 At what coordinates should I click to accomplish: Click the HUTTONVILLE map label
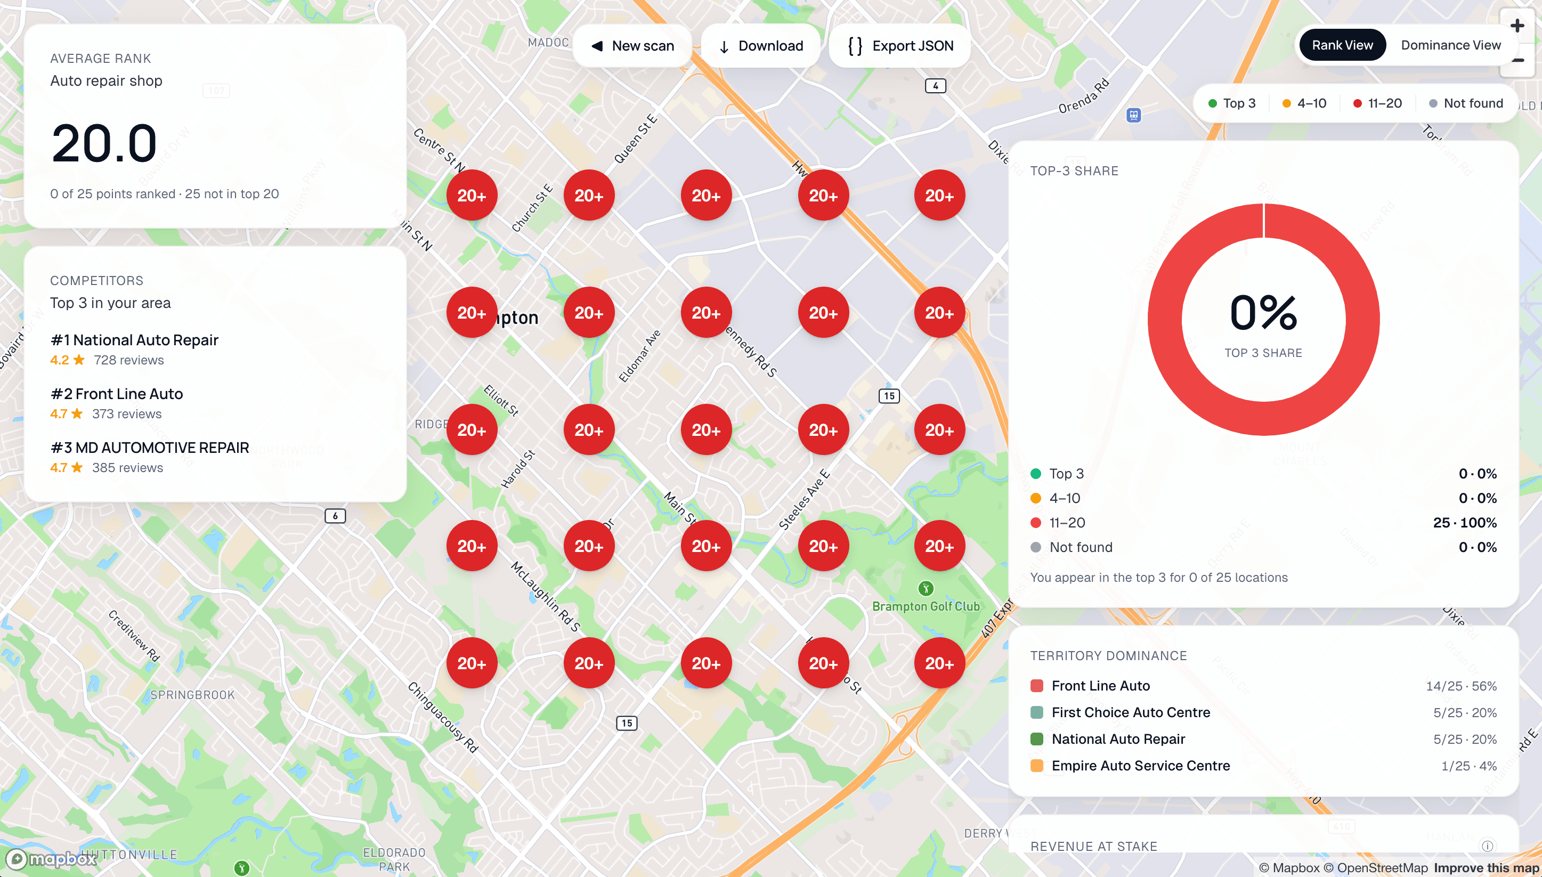[129, 854]
